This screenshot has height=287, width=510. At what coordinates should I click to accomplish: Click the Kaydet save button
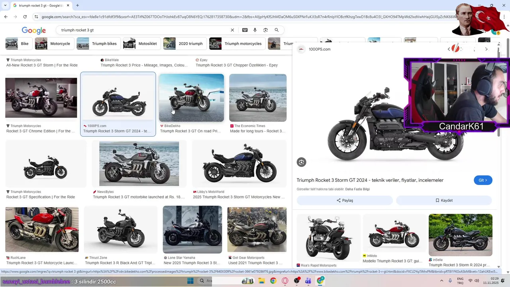(x=444, y=201)
